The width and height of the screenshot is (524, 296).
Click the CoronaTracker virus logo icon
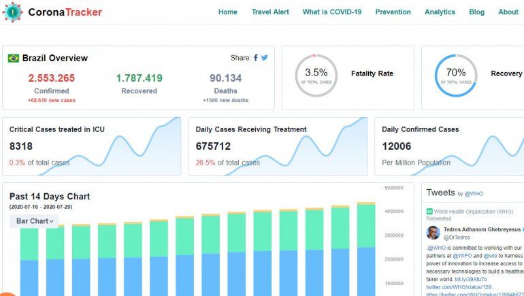[x=12, y=12]
